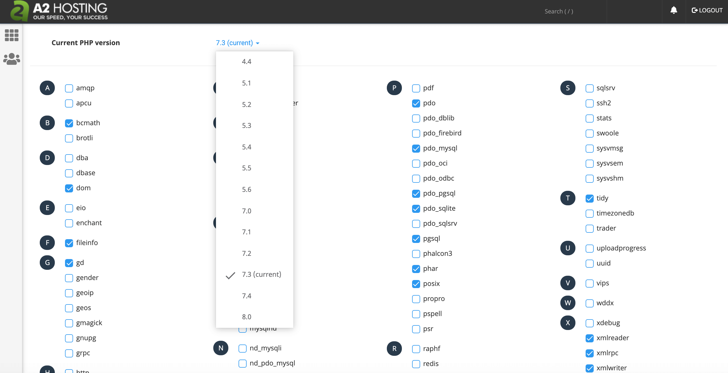Select PHP version 8.0 from dropdown
This screenshot has height=373, width=728.
(247, 317)
